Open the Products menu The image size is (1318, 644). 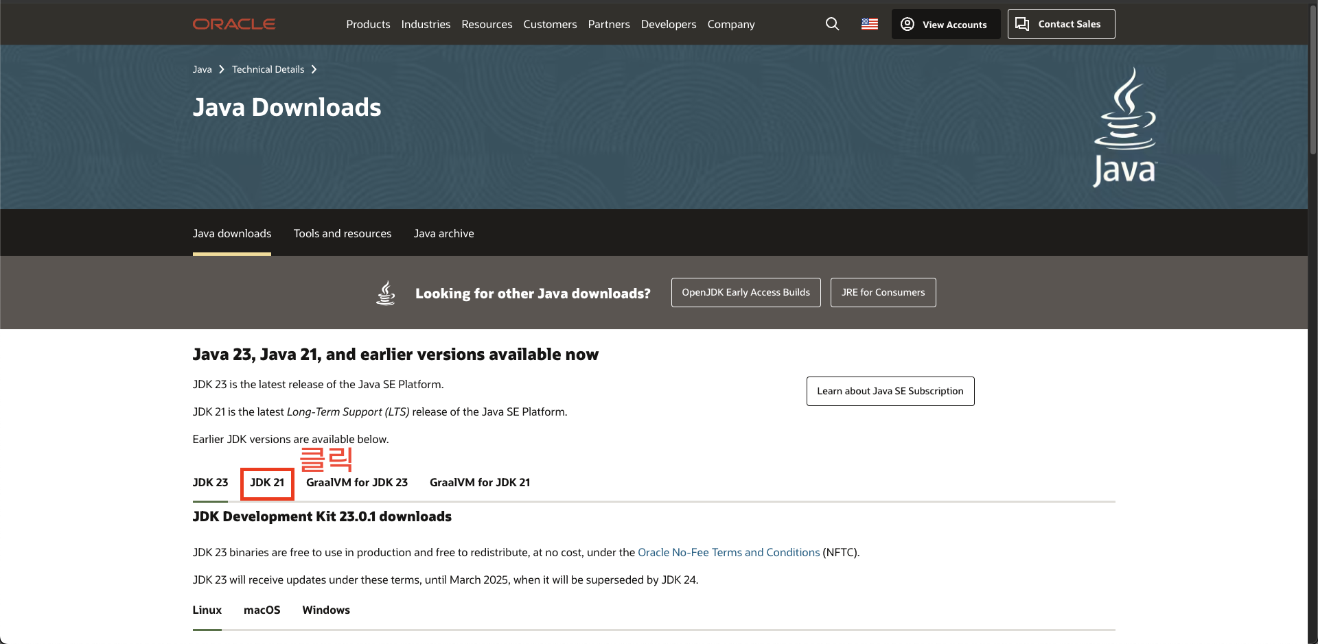pyautogui.click(x=368, y=24)
